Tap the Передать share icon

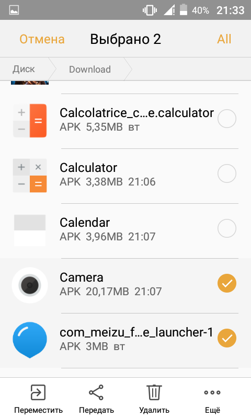96,392
